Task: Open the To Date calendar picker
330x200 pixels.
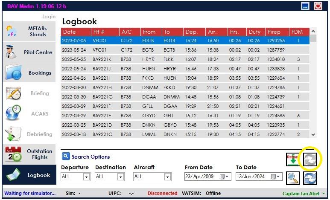Action: [275, 177]
